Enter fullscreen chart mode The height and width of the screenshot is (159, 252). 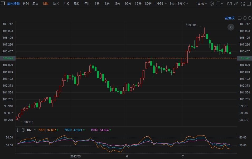242,4
